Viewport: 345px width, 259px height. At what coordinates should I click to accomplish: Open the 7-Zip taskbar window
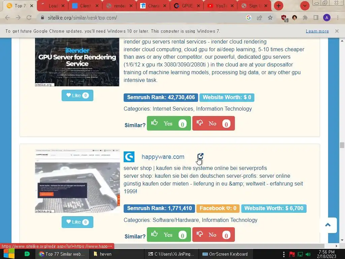point(171,254)
